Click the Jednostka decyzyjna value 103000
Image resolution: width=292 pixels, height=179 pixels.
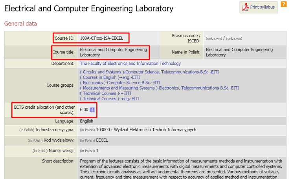(x=146, y=130)
